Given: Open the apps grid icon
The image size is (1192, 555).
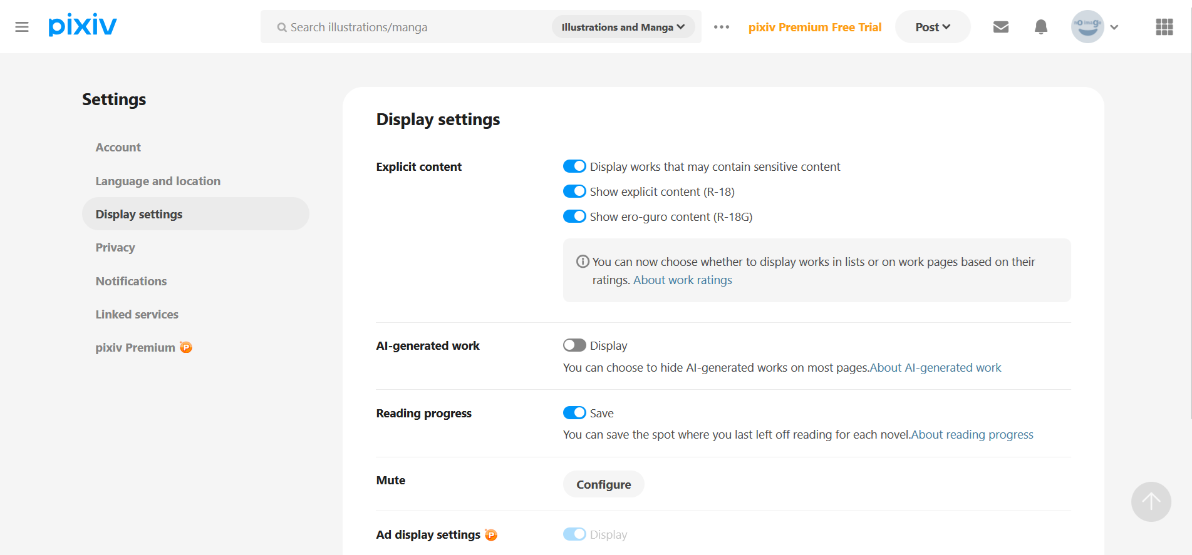Looking at the screenshot, I should (1164, 27).
